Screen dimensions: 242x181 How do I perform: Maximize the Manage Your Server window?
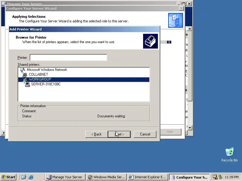point(184,4)
